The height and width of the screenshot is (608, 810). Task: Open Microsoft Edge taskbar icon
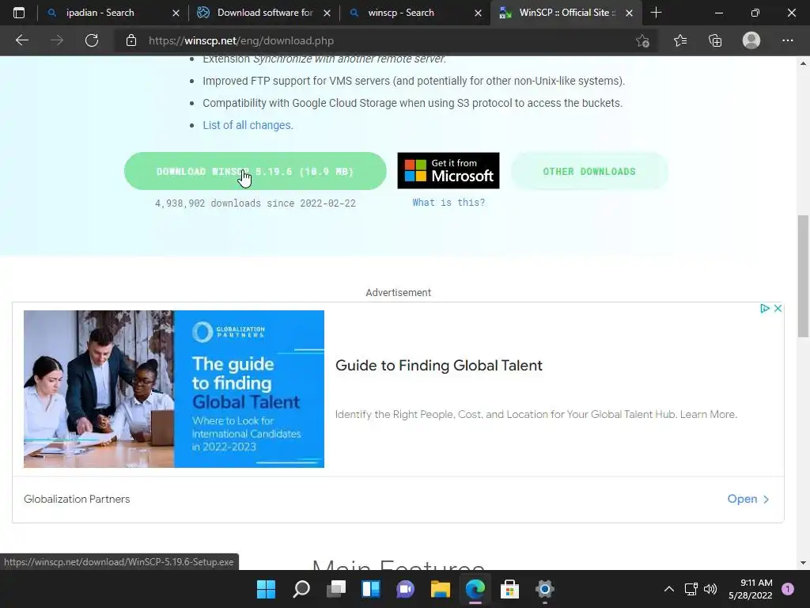(x=475, y=589)
